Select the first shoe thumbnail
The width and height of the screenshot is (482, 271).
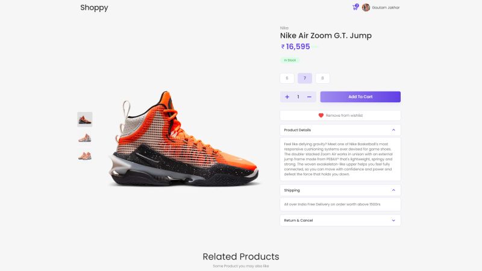coord(85,119)
